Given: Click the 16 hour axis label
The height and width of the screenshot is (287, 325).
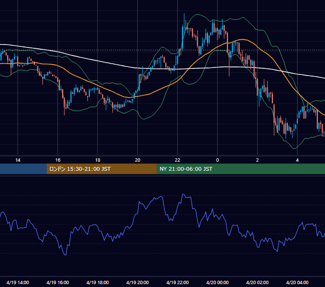Looking at the screenshot, I should pos(58,160).
